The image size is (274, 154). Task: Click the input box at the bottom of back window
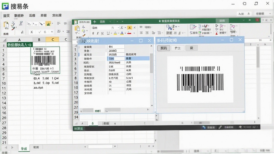coord(100,146)
